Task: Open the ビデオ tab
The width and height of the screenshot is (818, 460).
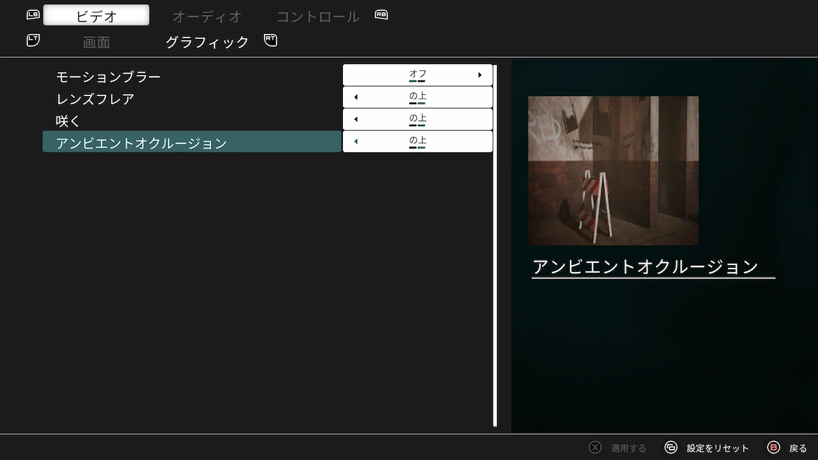Action: coord(96,16)
